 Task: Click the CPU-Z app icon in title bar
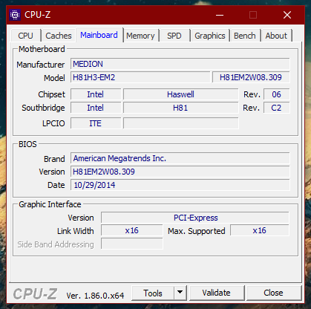(15, 15)
